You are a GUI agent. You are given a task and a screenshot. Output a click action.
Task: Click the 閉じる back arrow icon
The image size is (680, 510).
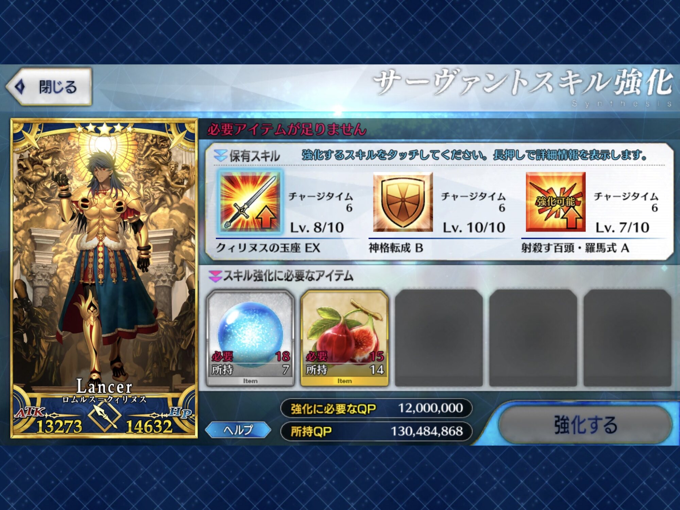pyautogui.click(x=20, y=87)
